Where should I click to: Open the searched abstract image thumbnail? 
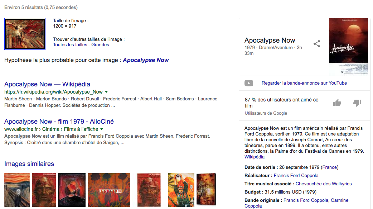click(25, 34)
